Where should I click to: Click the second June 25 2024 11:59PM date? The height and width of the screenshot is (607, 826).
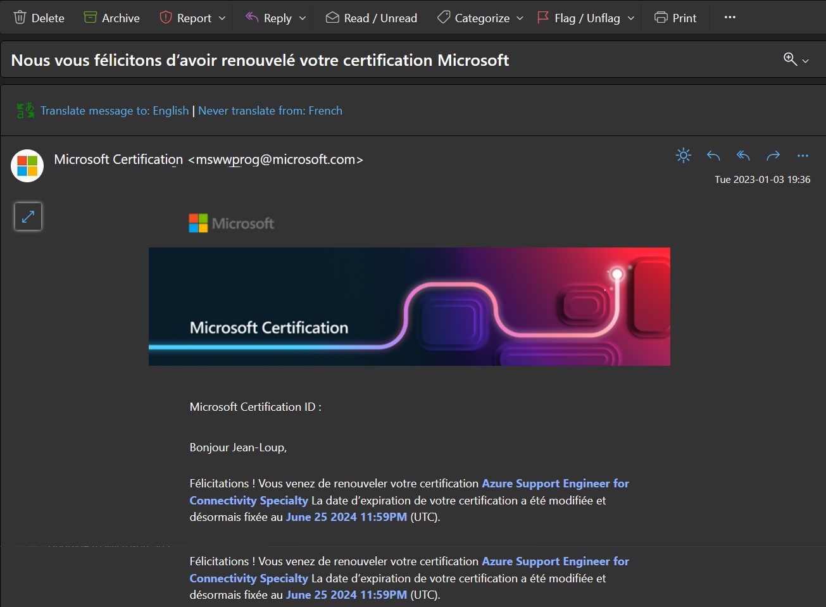coord(346,595)
